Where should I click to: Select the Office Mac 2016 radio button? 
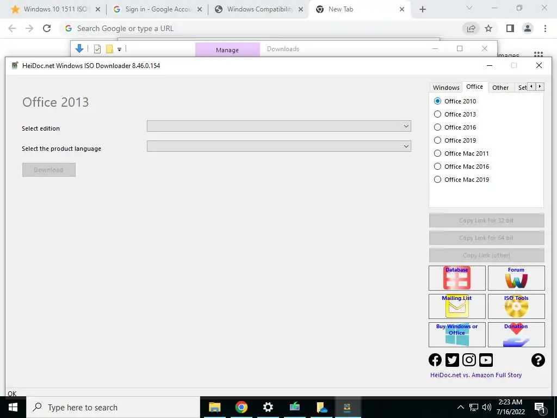point(438,167)
